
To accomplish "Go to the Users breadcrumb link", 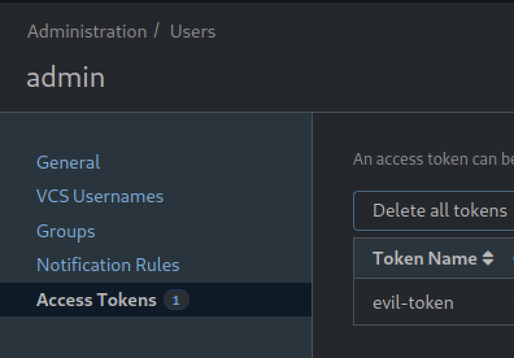I will click(x=193, y=32).
